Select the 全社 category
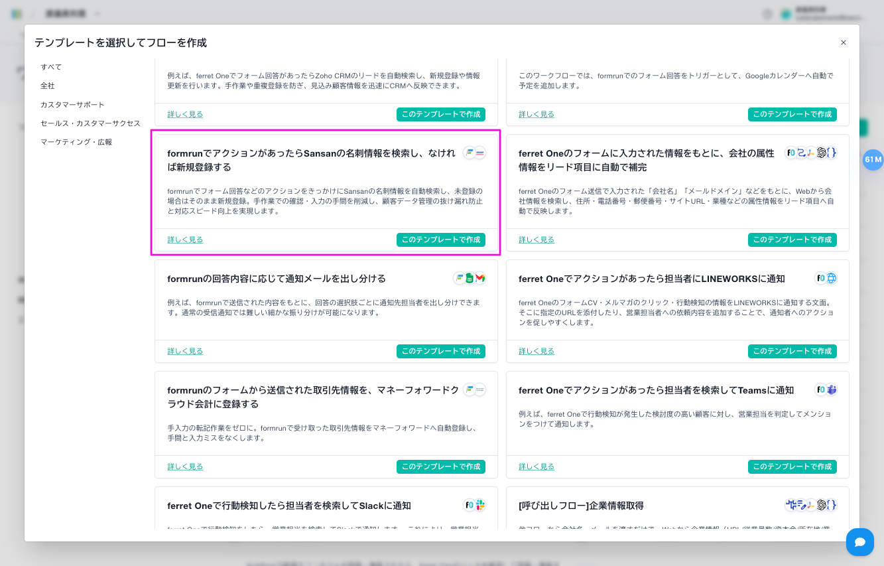The height and width of the screenshot is (566, 884). click(x=48, y=86)
